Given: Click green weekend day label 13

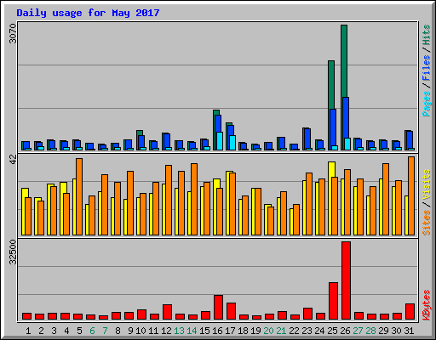Looking at the screenshot, I should coord(179,331).
